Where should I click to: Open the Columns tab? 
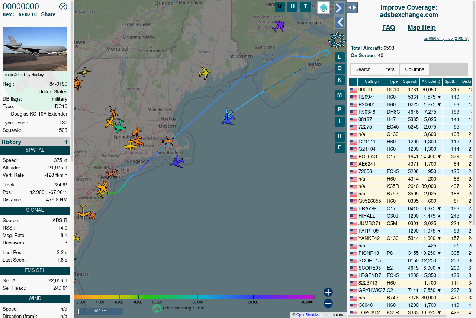tap(415, 69)
